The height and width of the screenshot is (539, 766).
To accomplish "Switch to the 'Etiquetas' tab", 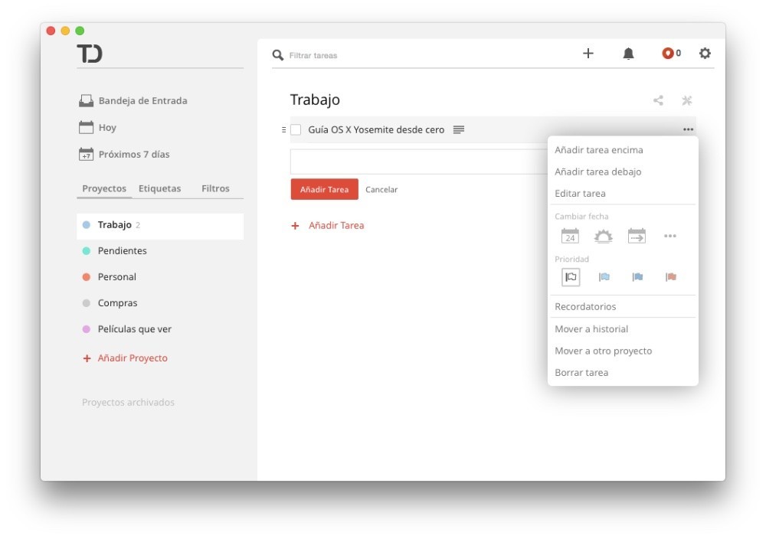I will tap(159, 188).
